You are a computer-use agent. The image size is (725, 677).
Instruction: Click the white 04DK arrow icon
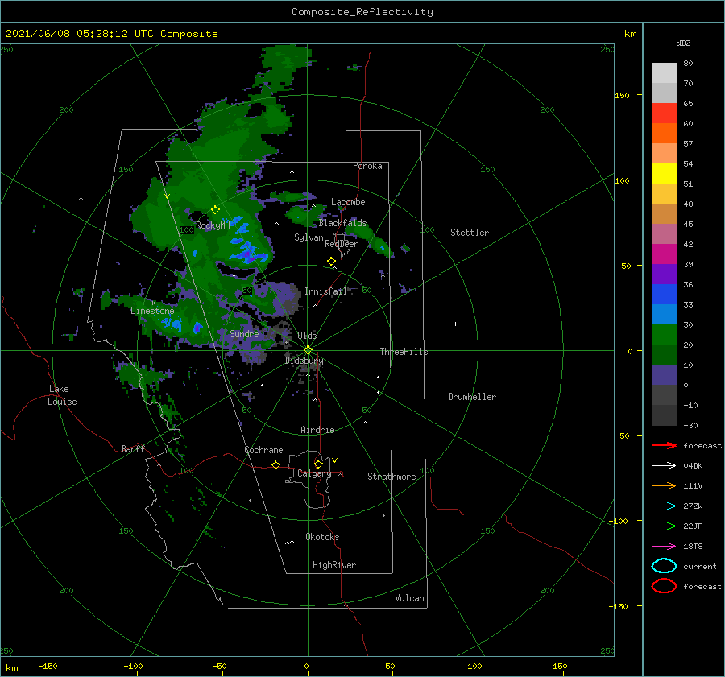click(664, 465)
